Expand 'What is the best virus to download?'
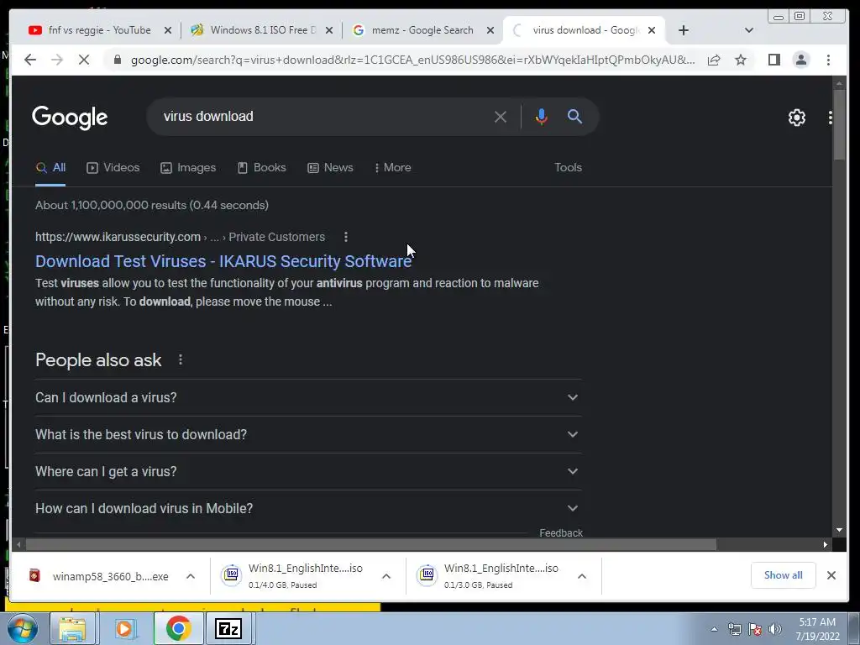Viewport: 860px width, 645px height. pos(308,434)
